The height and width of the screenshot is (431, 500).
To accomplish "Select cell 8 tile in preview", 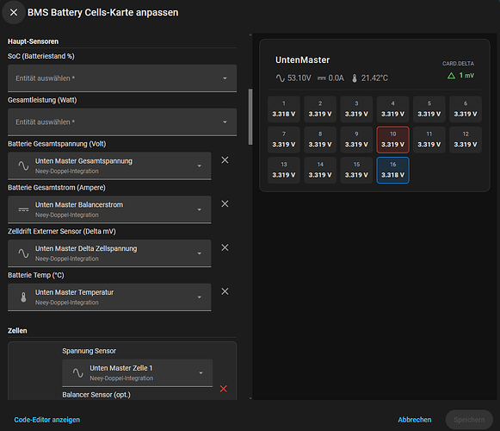I will point(320,140).
